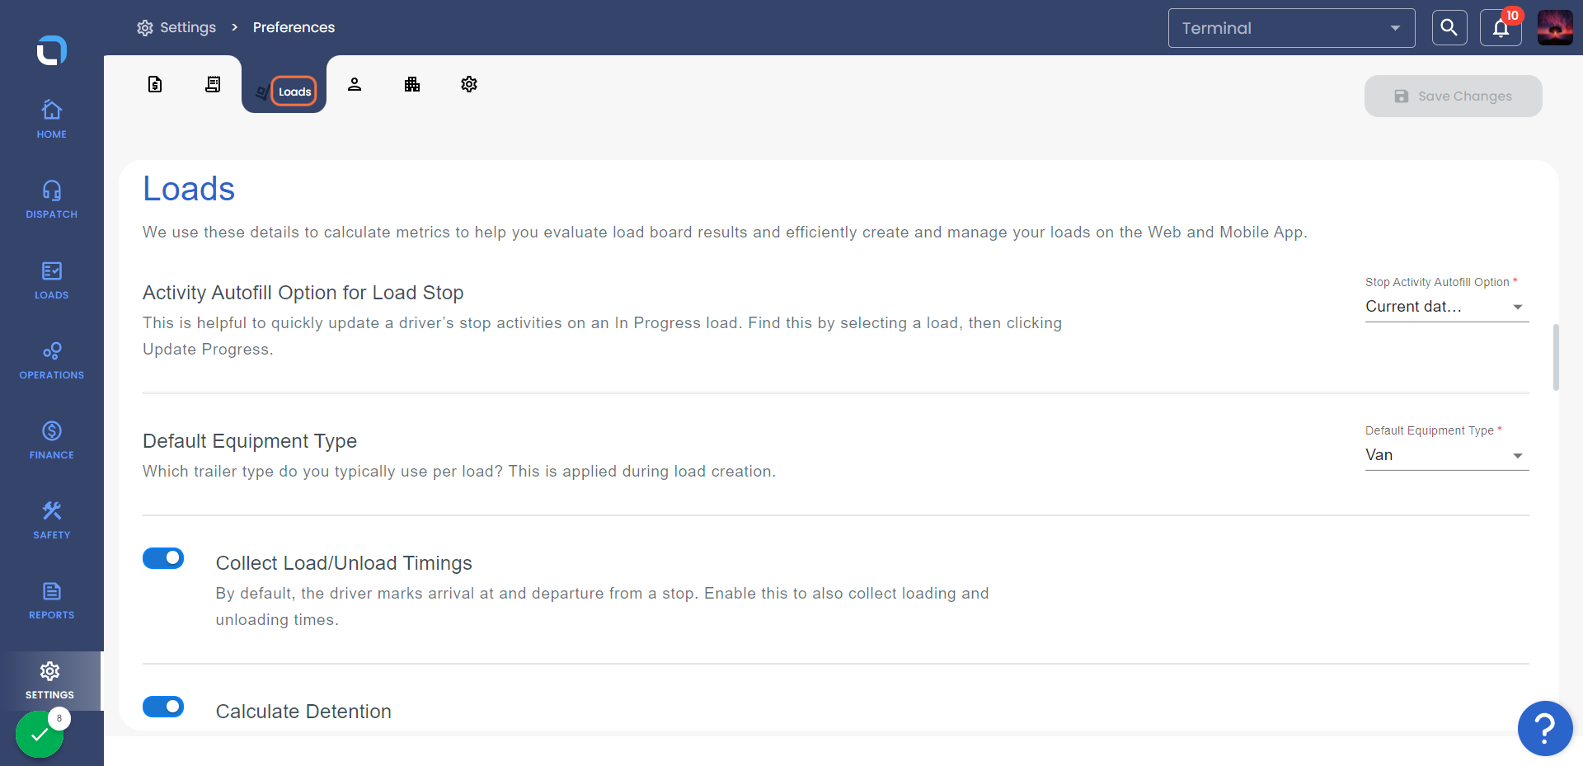The image size is (1583, 766).
Task: Click the Activity Autofill Option heading
Action: [x=303, y=293]
